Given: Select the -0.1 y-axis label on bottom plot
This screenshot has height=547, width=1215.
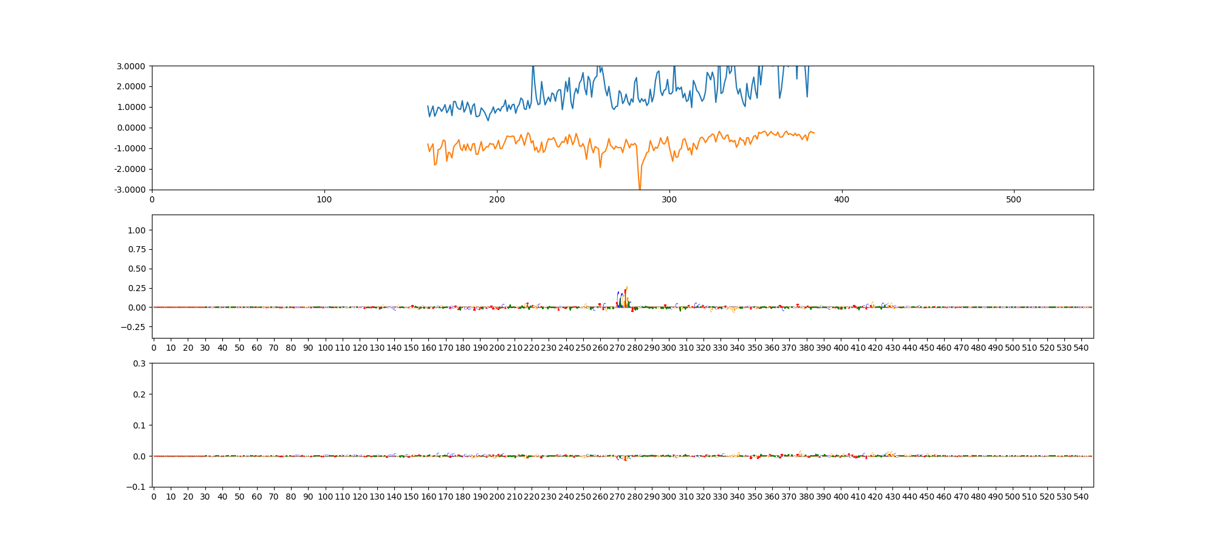Looking at the screenshot, I should pos(137,487).
